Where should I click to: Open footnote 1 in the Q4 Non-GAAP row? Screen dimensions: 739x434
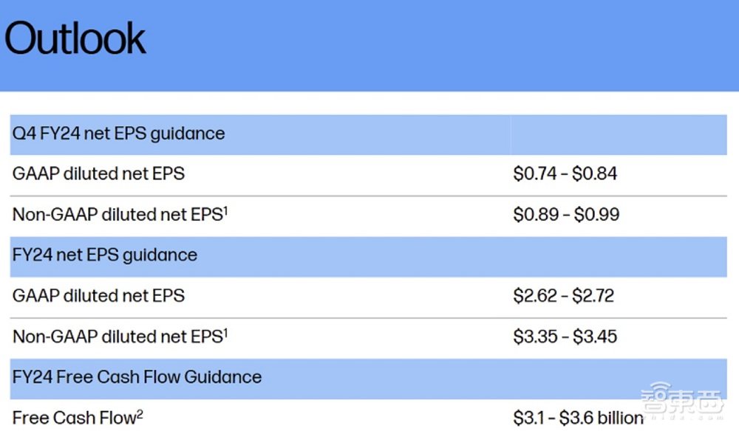[225, 210]
